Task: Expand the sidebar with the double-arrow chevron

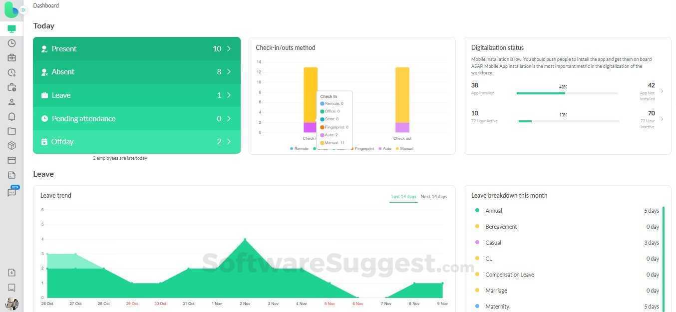Action: [22, 9]
